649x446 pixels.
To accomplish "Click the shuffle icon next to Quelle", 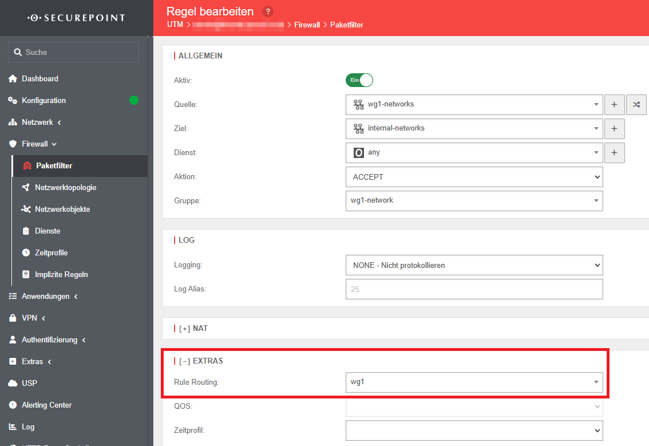I will (636, 105).
